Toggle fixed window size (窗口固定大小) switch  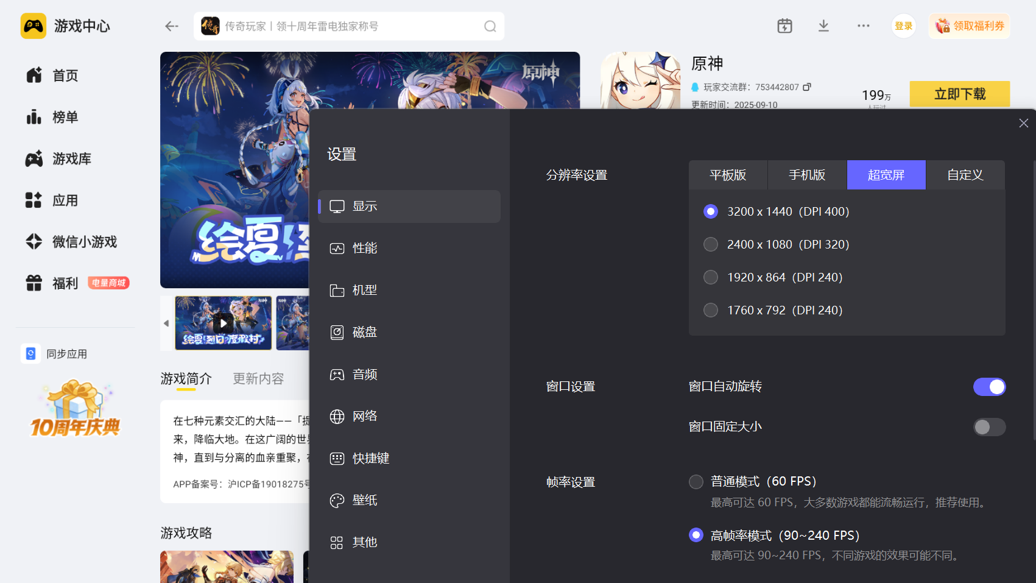pos(989,427)
